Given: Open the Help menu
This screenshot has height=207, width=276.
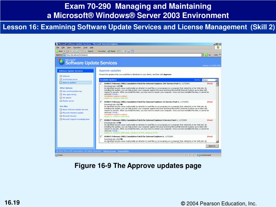Looking at the screenshot, I should coord(92,47).
